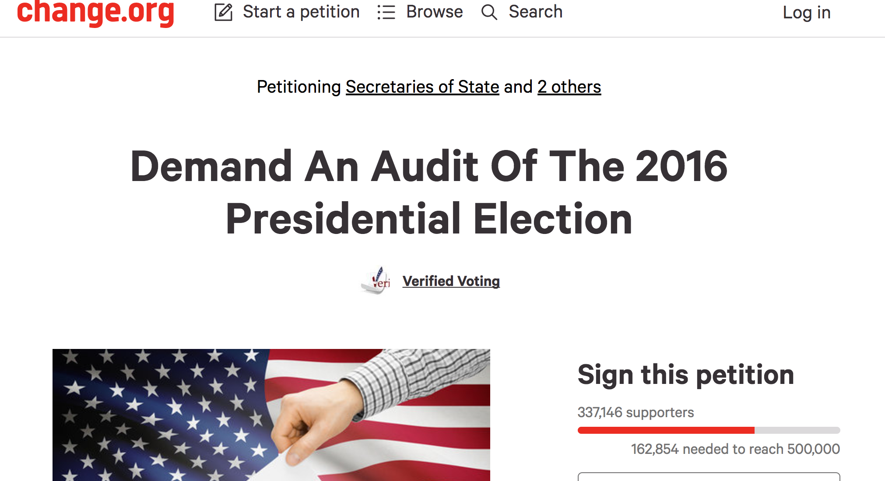Viewport: 885px width, 481px height.
Task: Click the Sign this petition heading
Action: tap(685, 375)
